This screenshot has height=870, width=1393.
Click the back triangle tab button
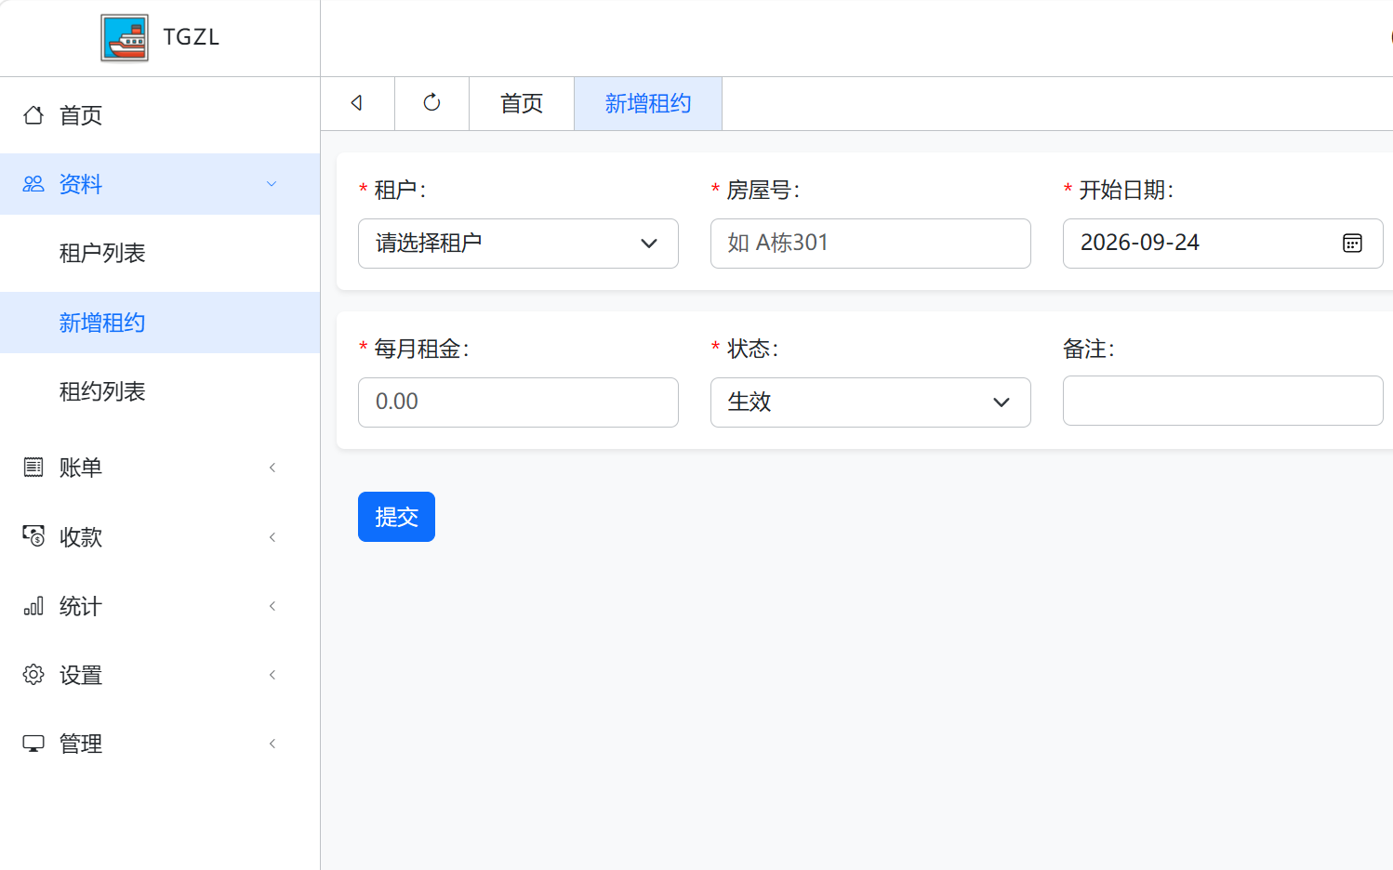click(x=357, y=103)
